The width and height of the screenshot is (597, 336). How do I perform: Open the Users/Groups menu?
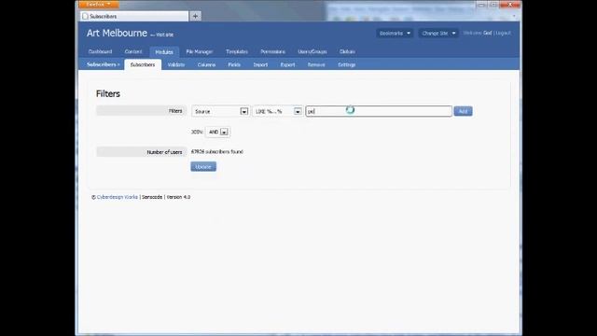tap(312, 51)
